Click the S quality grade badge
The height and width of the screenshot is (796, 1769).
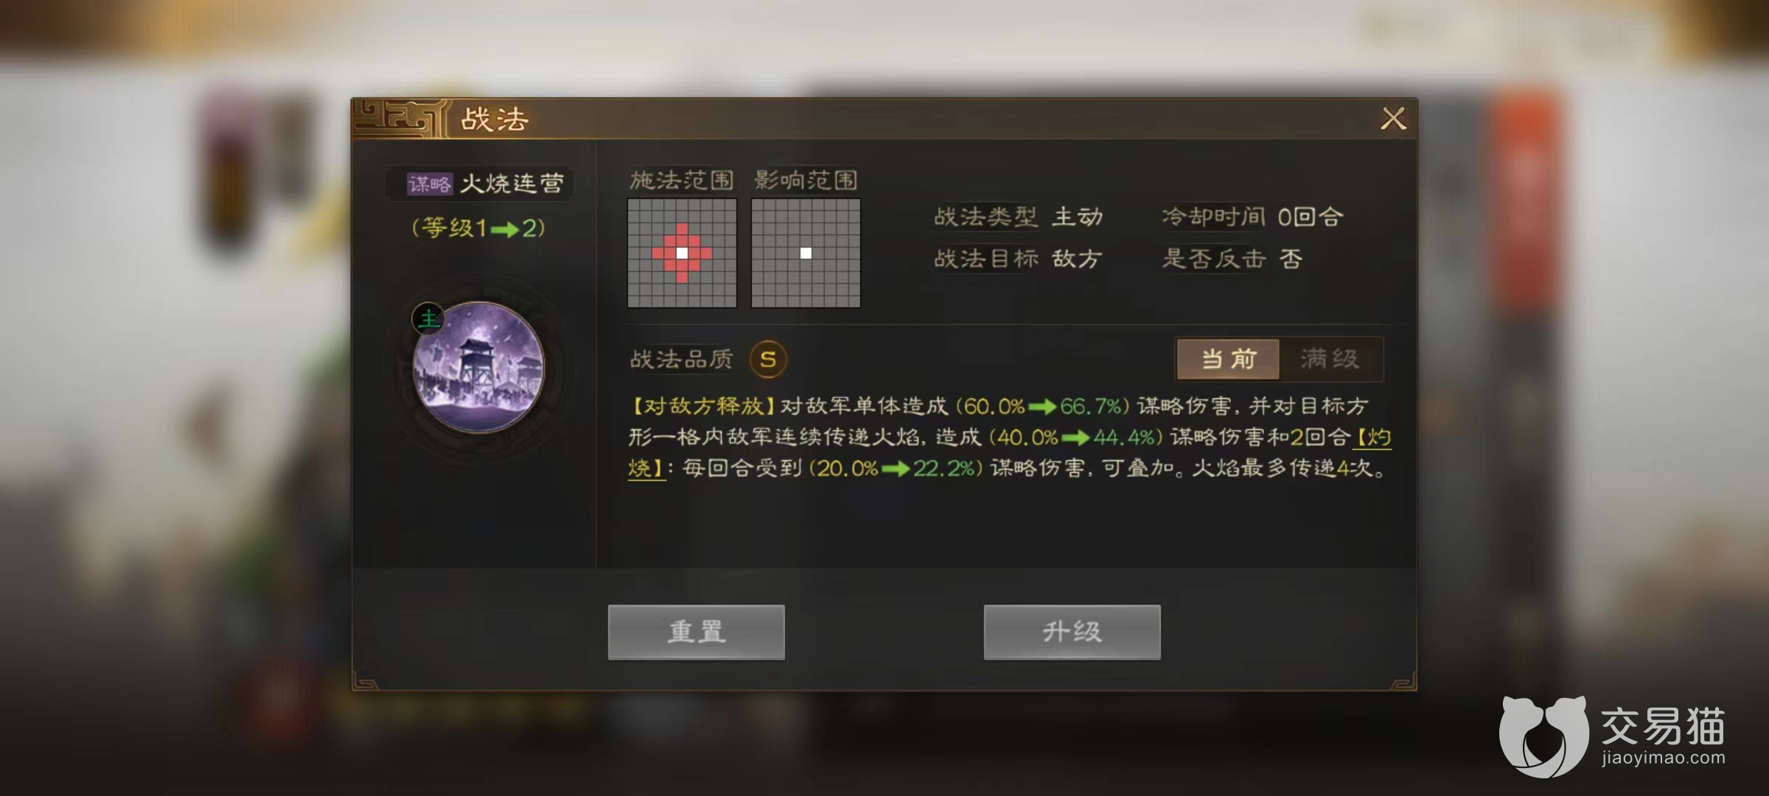768,359
